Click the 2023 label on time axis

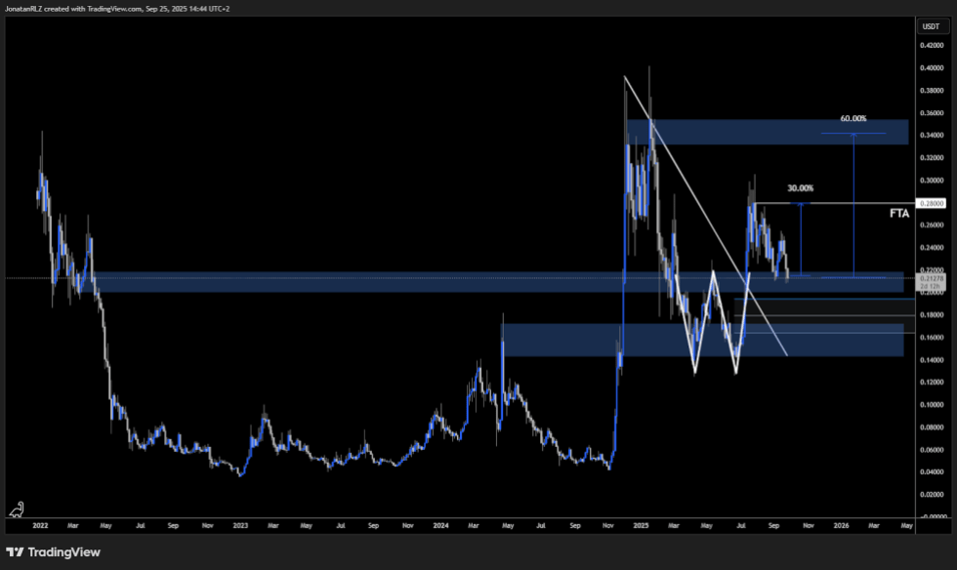point(241,524)
